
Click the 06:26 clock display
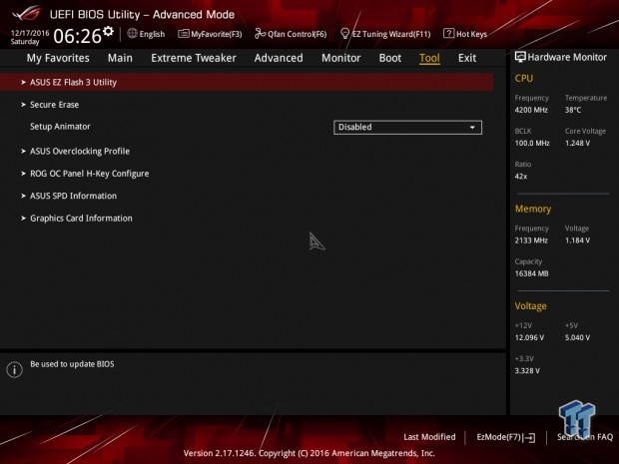tap(78, 36)
